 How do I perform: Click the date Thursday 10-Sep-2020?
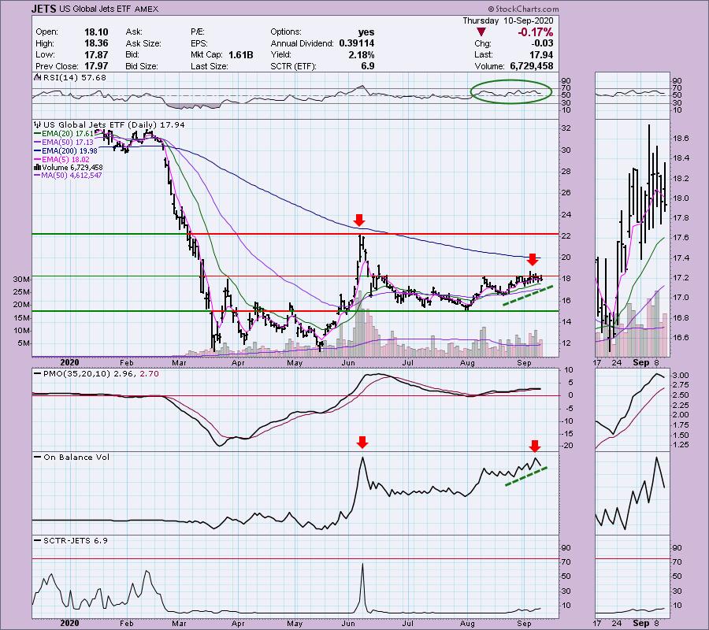(x=508, y=20)
